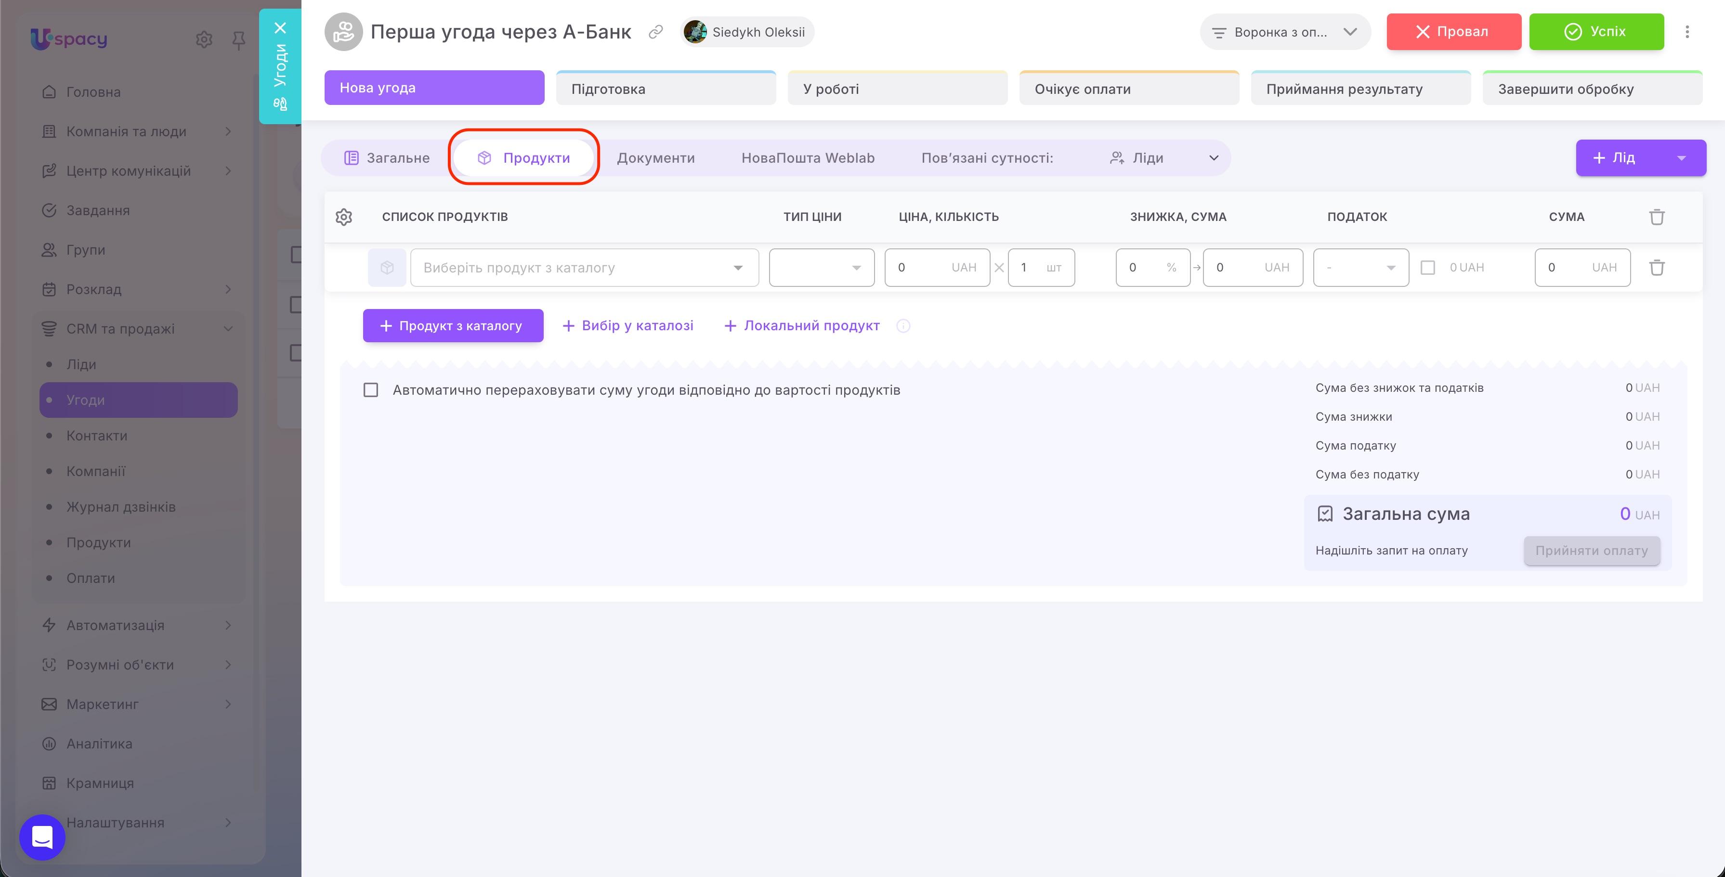Click the discount percent input field
The height and width of the screenshot is (877, 1725).
pos(1152,268)
